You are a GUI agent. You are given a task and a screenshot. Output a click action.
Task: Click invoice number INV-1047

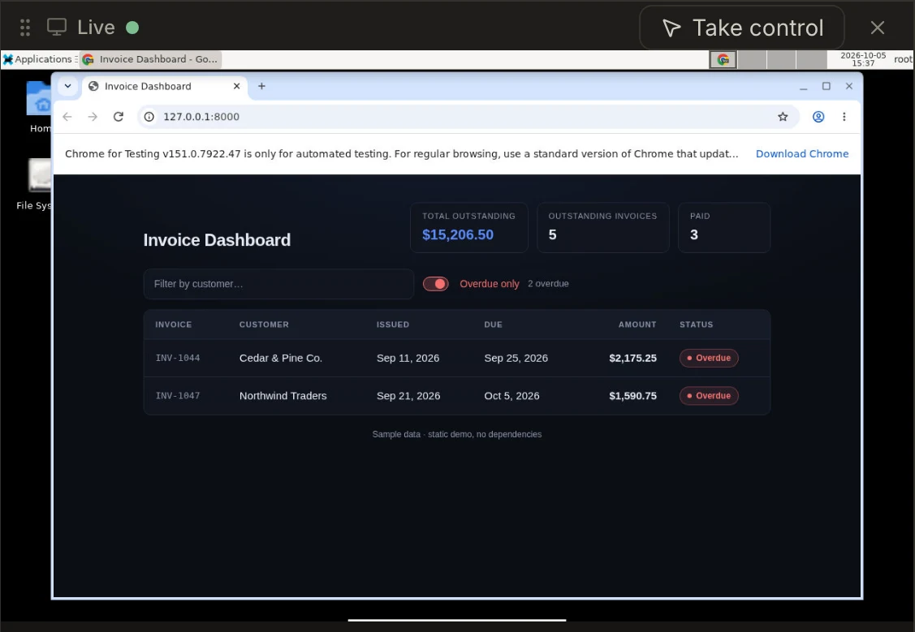click(x=177, y=396)
